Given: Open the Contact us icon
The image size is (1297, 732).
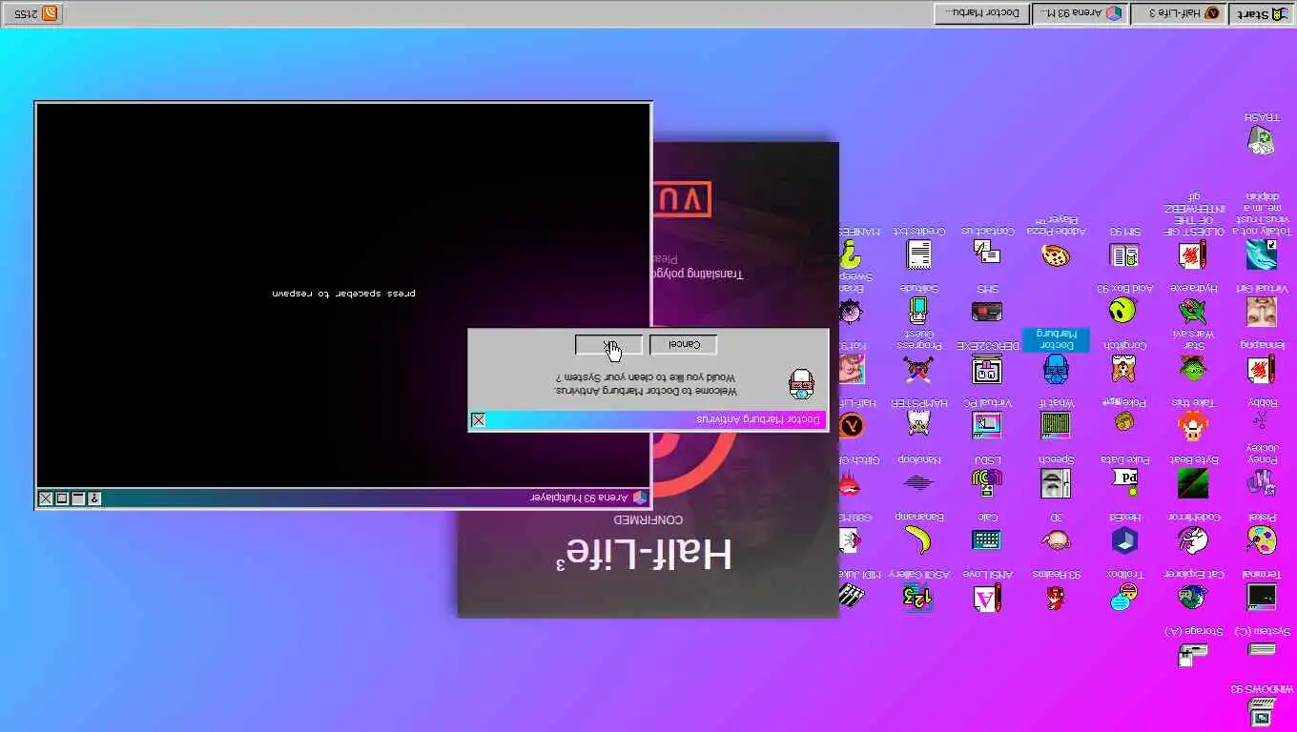Looking at the screenshot, I should [987, 253].
